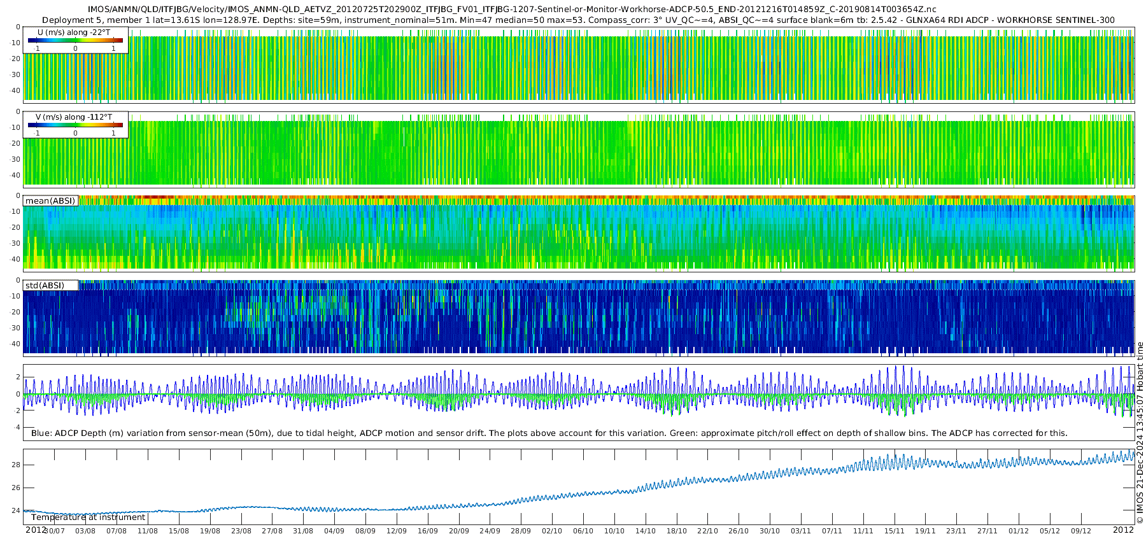
Task: Click the '19/11' date tick label
Action: click(925, 531)
